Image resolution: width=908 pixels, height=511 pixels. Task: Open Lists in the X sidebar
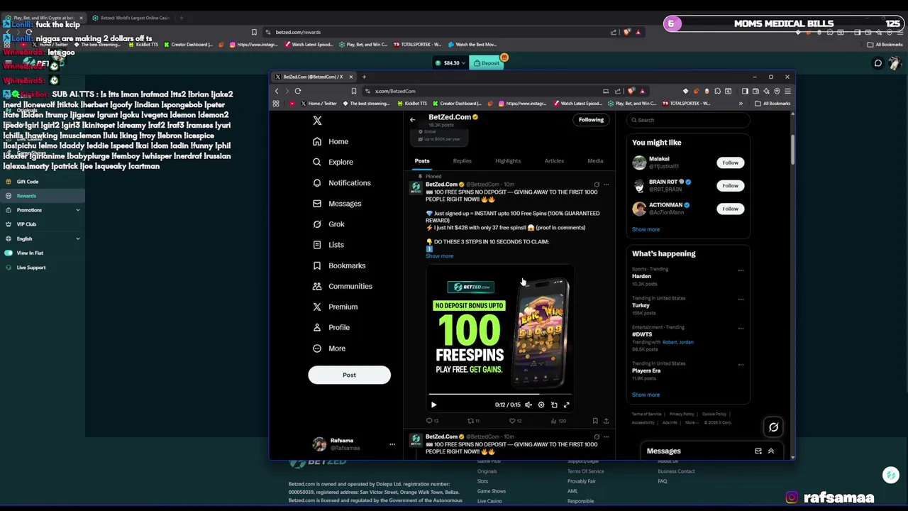328,245
